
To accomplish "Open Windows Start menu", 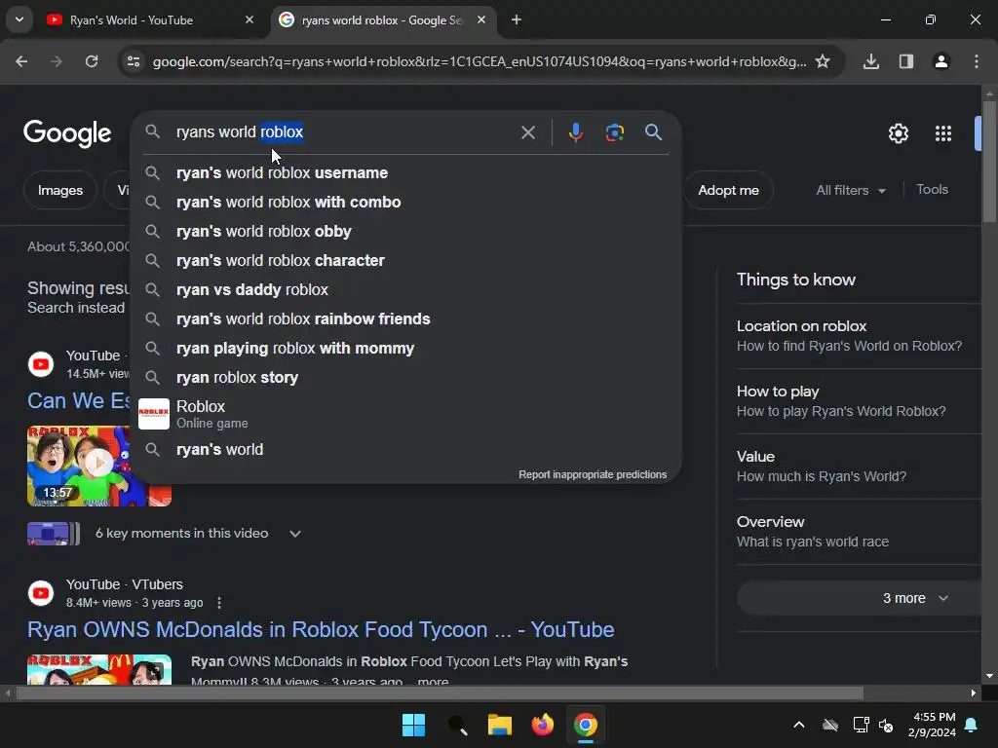I will tap(413, 725).
